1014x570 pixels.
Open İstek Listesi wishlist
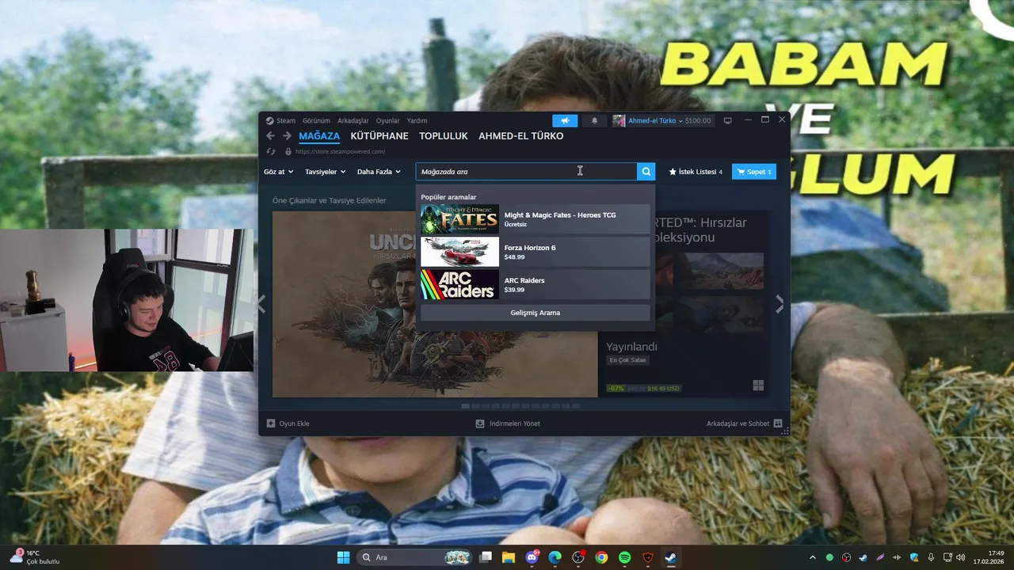coord(696,172)
